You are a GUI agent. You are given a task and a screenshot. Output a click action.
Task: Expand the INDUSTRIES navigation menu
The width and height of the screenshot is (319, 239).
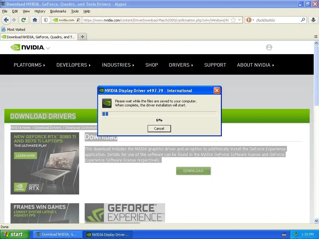(118, 65)
